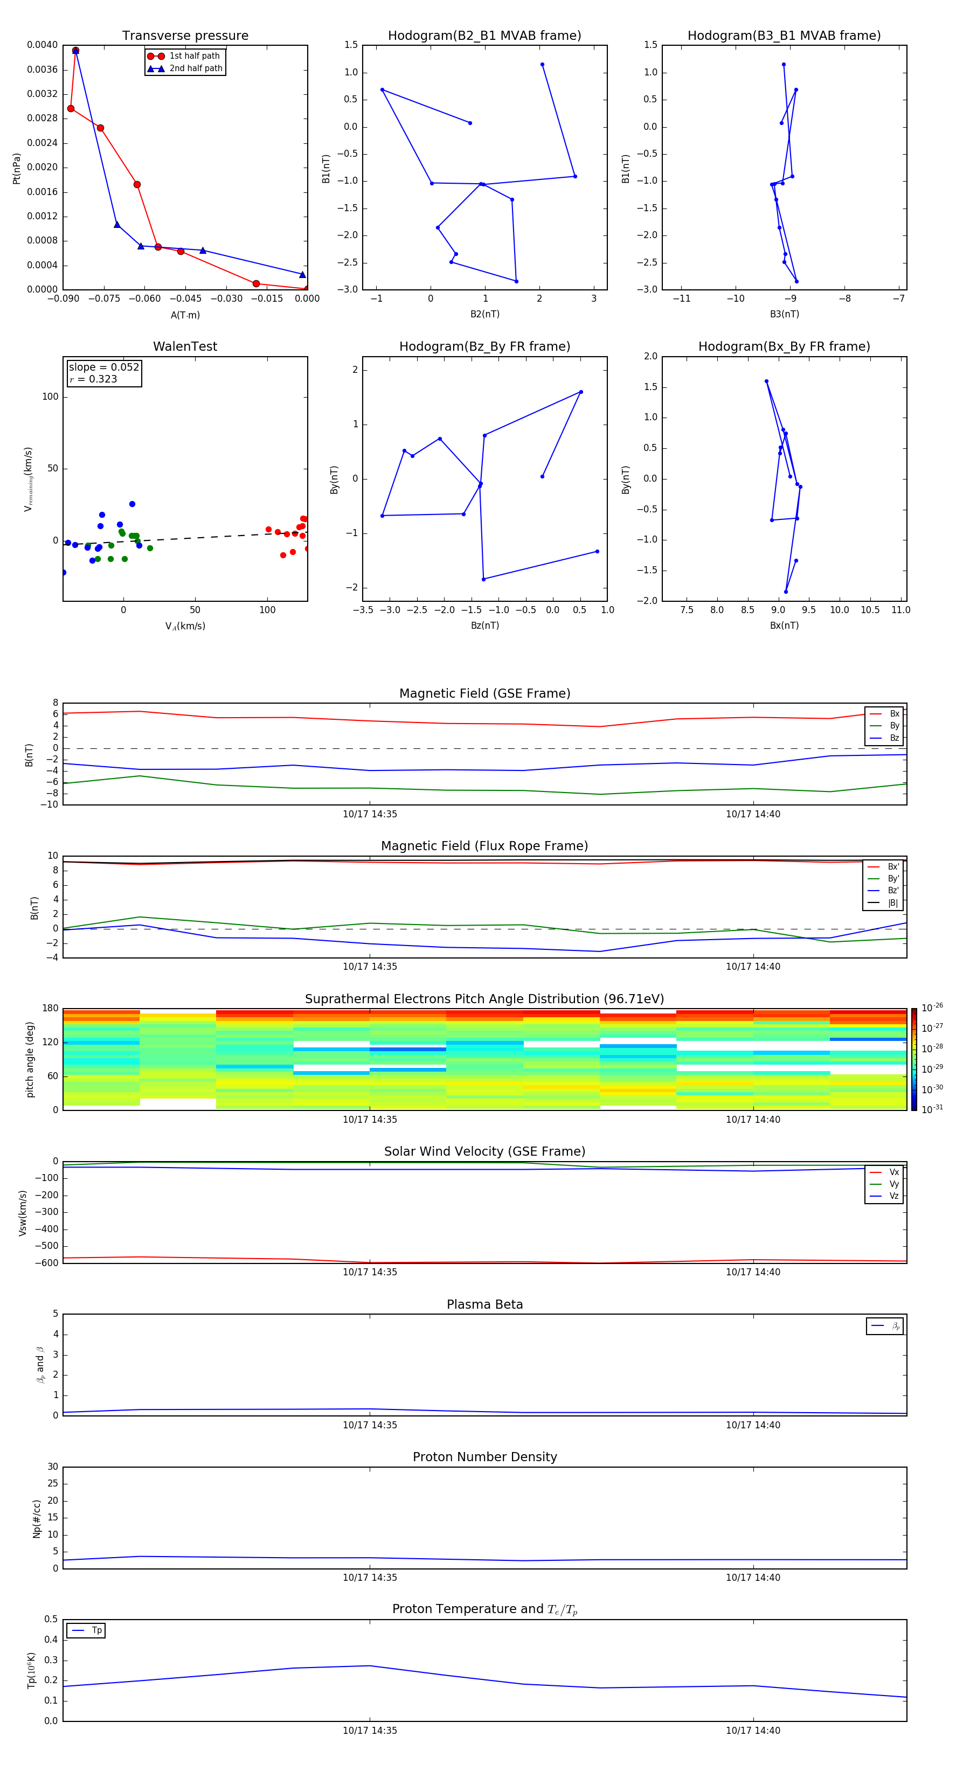Click the 'Pt(nPa)' y-axis label
970x1778 pixels.
[x=17, y=169]
